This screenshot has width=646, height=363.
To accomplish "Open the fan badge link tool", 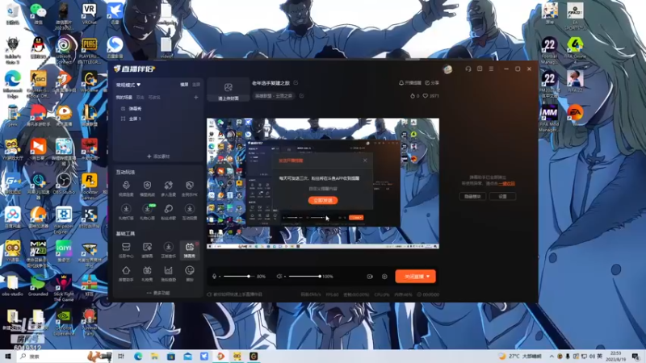I will tap(168, 212).
